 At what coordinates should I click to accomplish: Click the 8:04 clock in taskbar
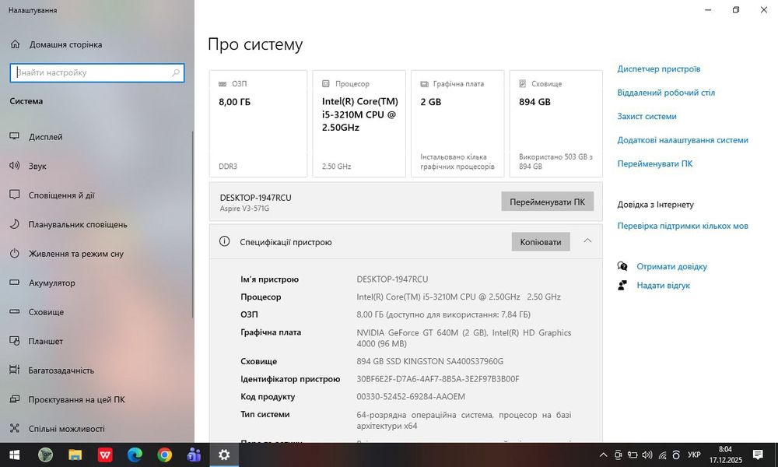coord(725,449)
